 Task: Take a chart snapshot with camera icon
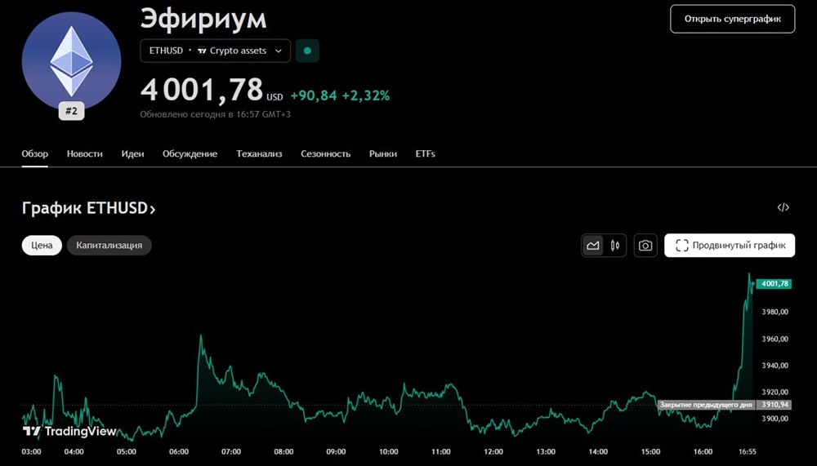tap(645, 245)
